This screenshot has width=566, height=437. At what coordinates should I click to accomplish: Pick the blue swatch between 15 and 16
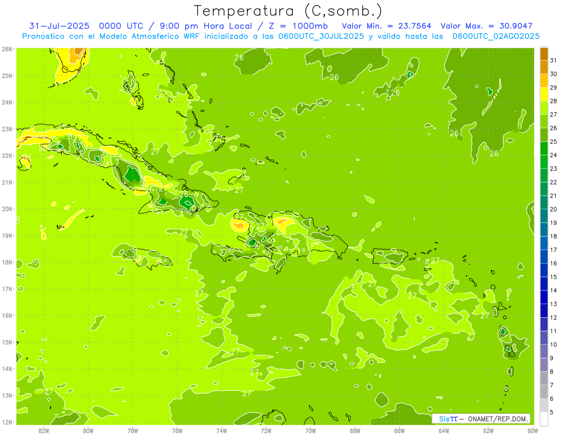click(x=544, y=270)
